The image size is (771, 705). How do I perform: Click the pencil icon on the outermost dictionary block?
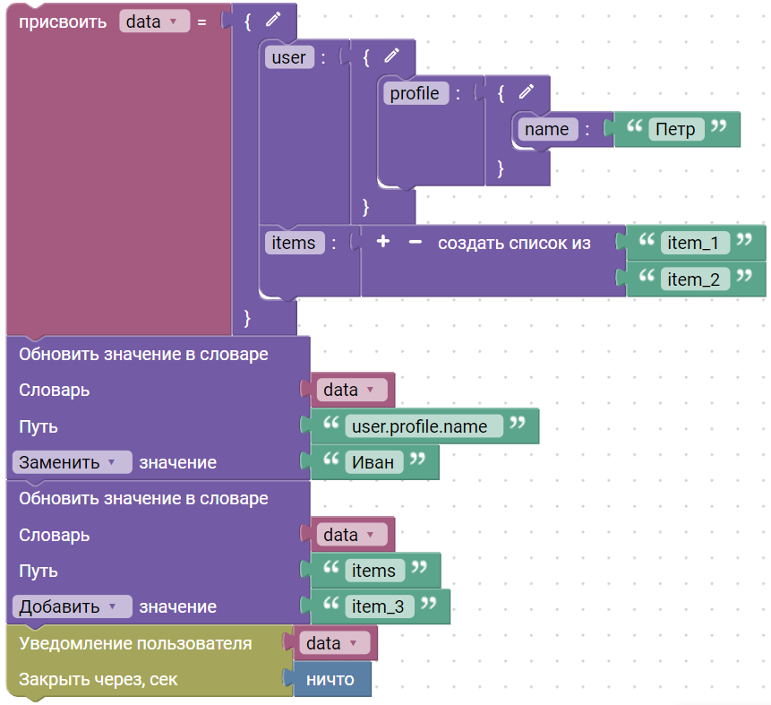273,21
